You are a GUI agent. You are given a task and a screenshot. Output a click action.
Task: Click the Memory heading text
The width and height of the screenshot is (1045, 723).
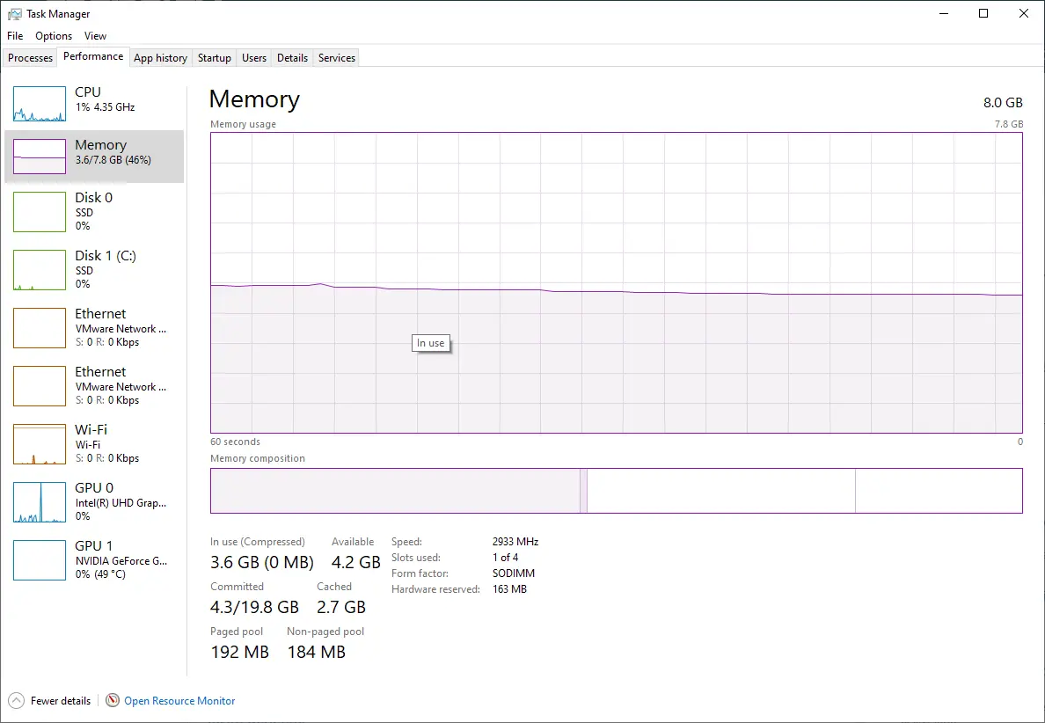pyautogui.click(x=254, y=99)
